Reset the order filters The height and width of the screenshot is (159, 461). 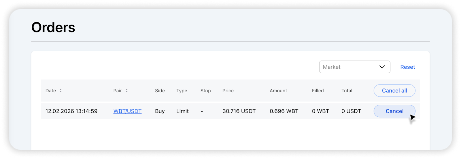click(x=407, y=67)
